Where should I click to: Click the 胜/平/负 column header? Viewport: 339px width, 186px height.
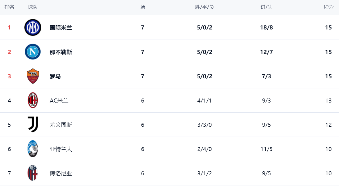[x=204, y=7]
